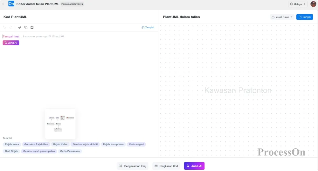
Task: Select the Rajah masa template
Action: [12, 144]
